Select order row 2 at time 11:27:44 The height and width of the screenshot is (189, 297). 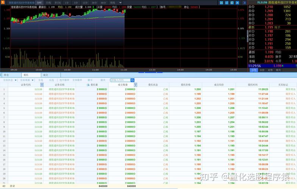(148, 94)
